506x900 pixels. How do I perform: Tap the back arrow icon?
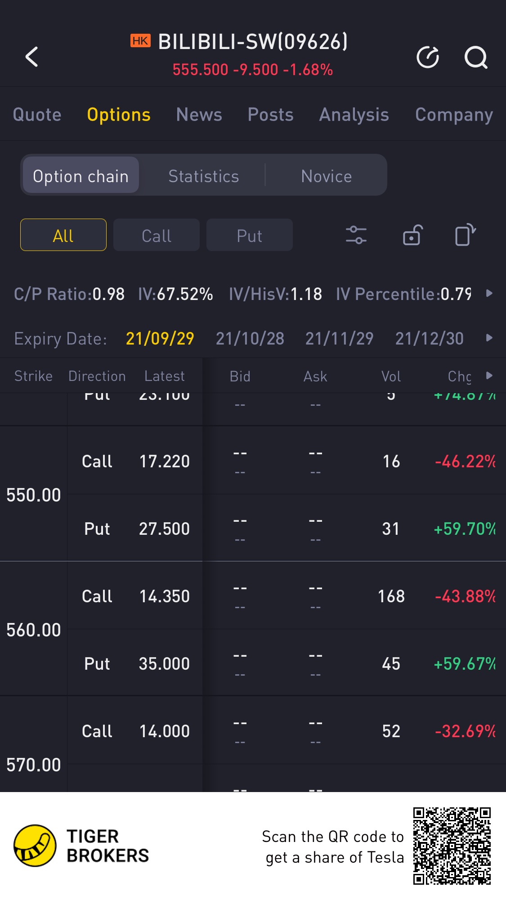pos(32,57)
